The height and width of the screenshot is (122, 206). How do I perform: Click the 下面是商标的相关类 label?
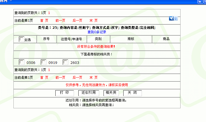coord(96,54)
